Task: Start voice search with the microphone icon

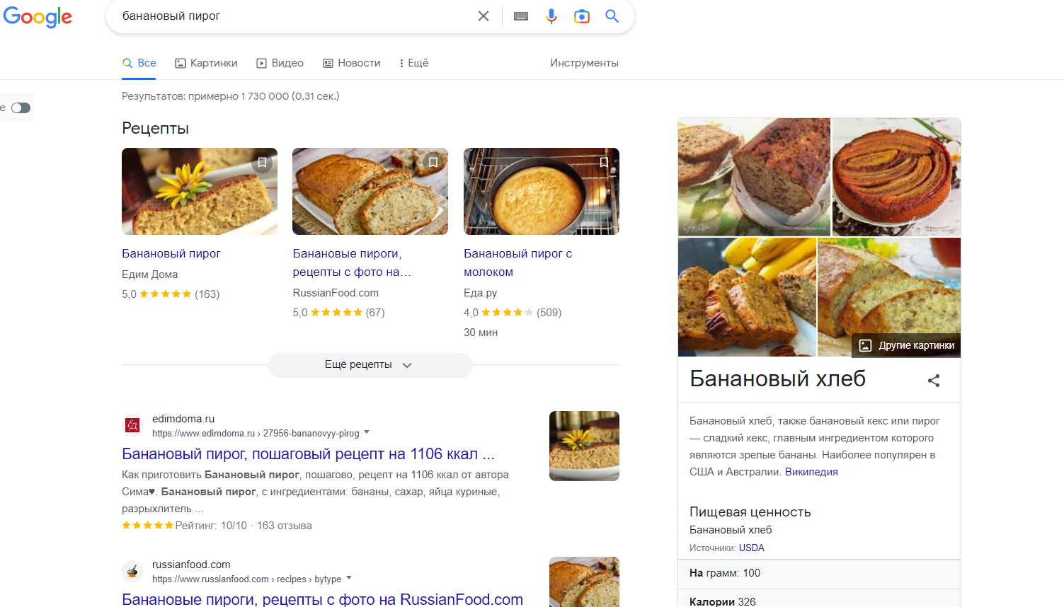Action: (x=551, y=16)
